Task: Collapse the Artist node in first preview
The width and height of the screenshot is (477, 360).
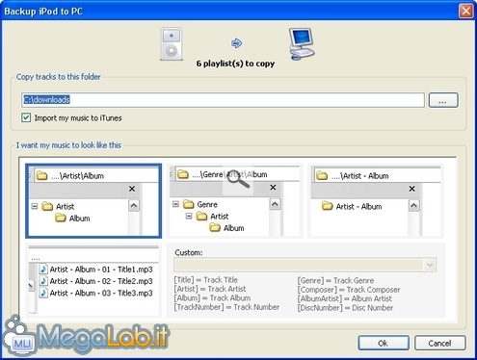Action: point(35,206)
